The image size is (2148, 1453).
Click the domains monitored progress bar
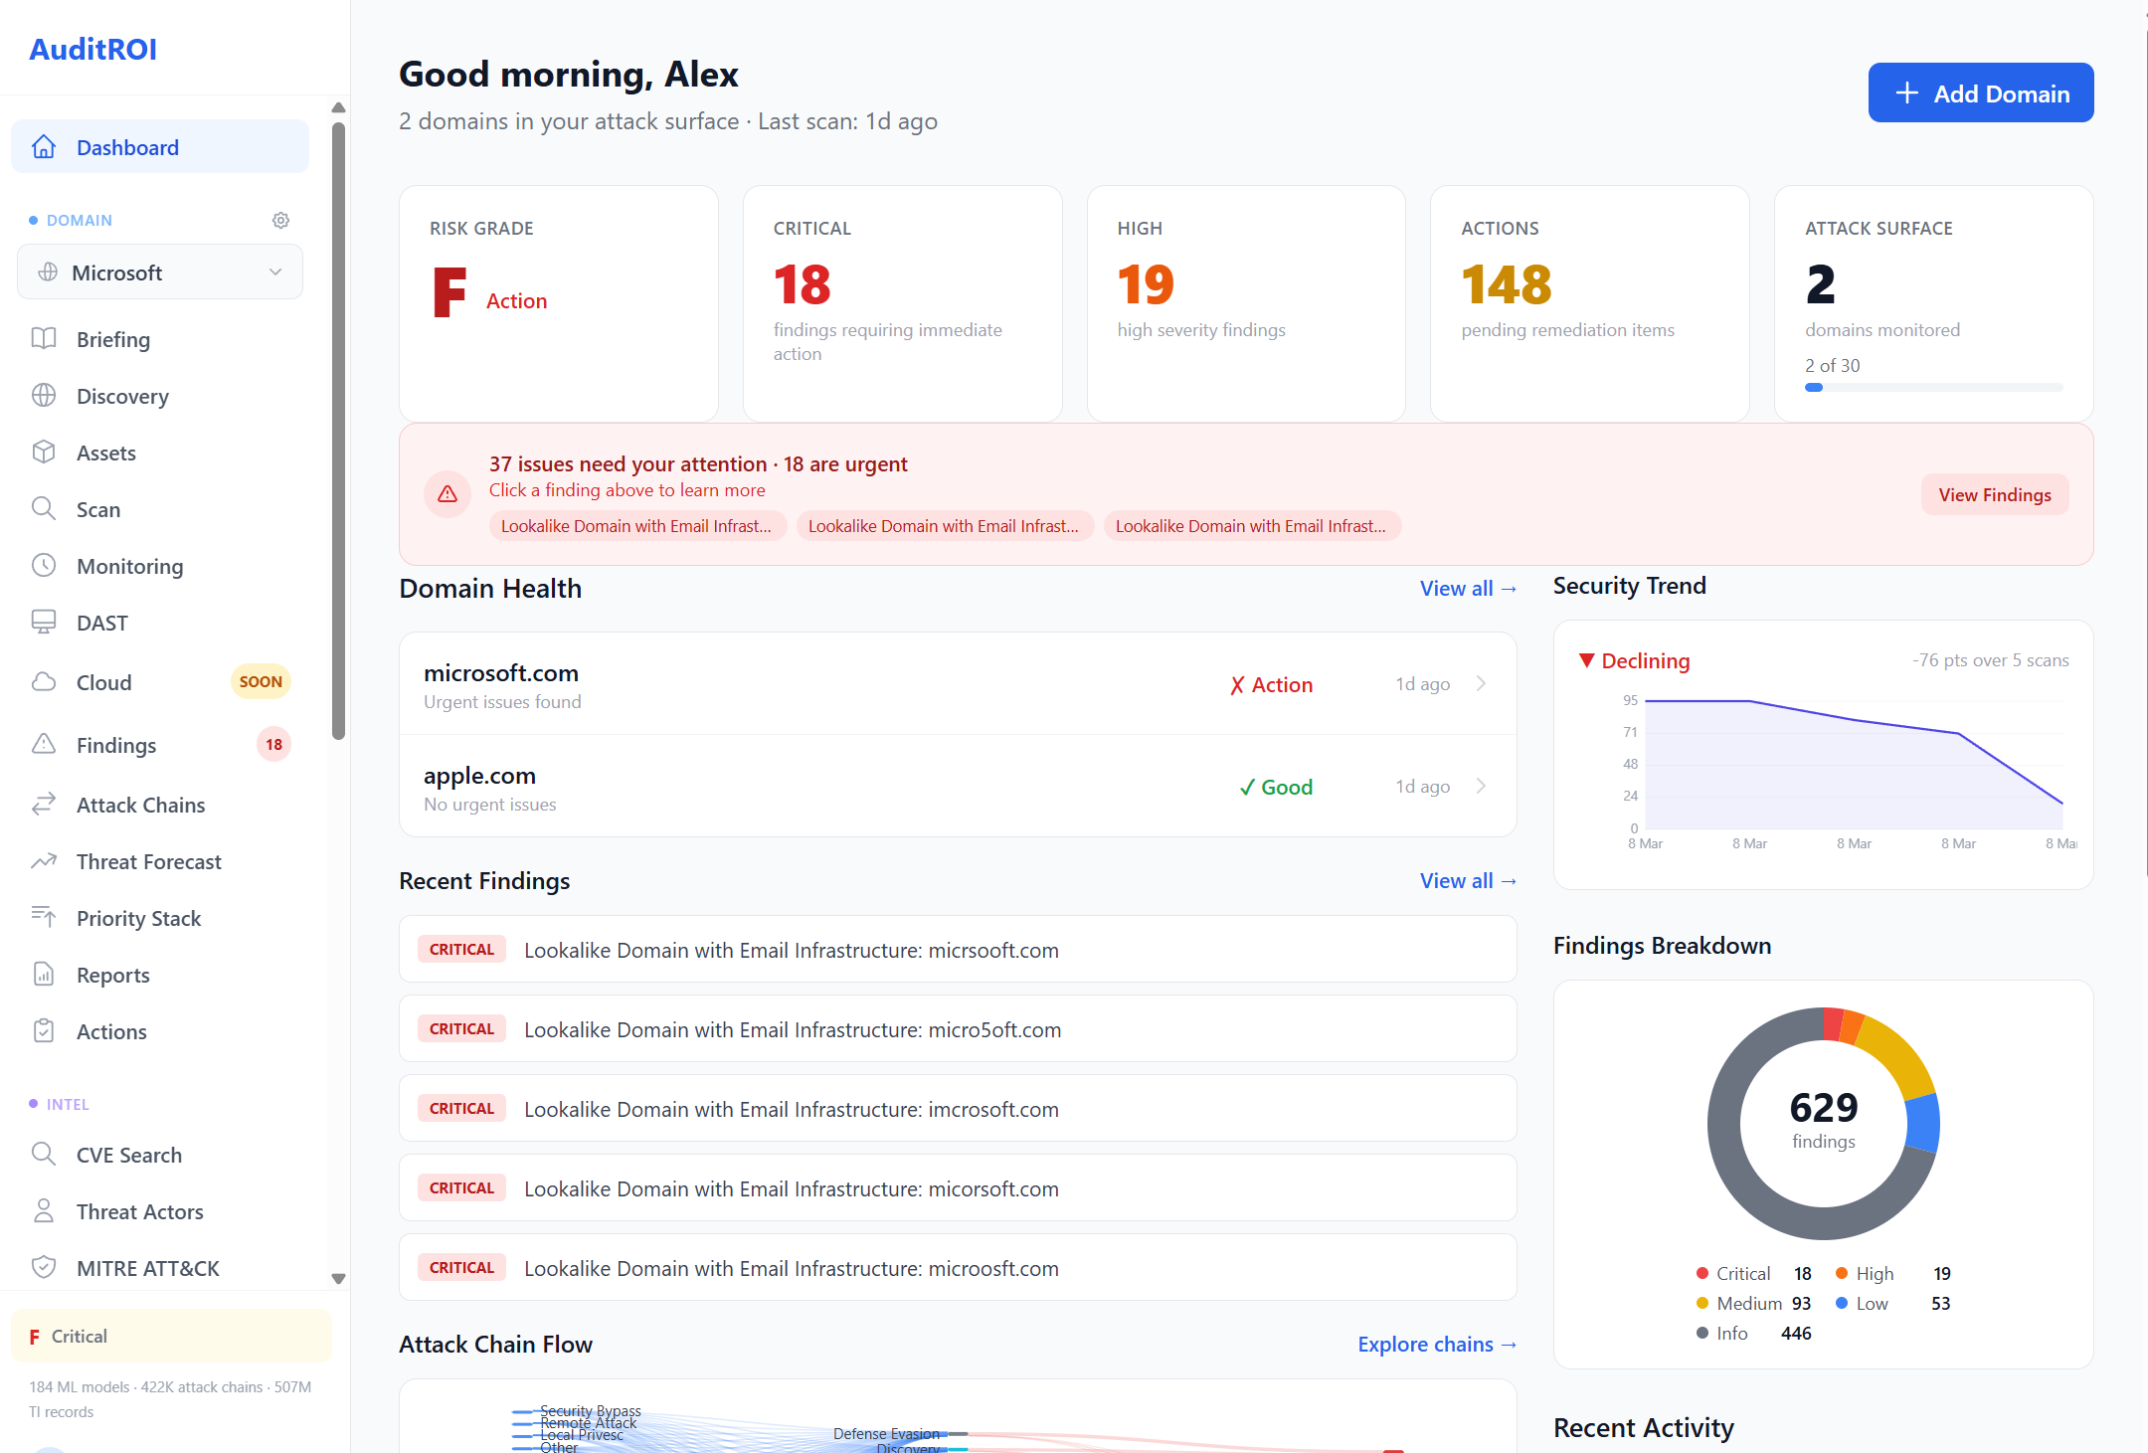point(1932,387)
